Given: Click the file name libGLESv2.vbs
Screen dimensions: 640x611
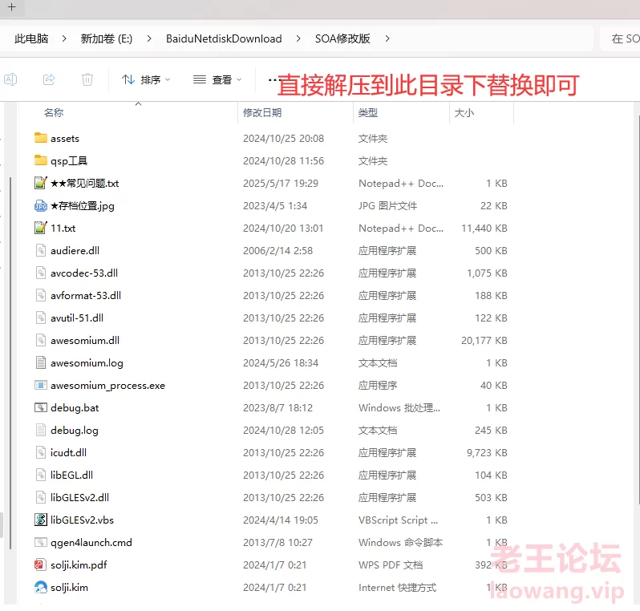Looking at the screenshot, I should (x=82, y=520).
